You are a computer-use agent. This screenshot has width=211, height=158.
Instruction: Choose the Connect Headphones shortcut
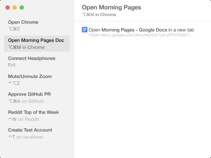pos(37,62)
